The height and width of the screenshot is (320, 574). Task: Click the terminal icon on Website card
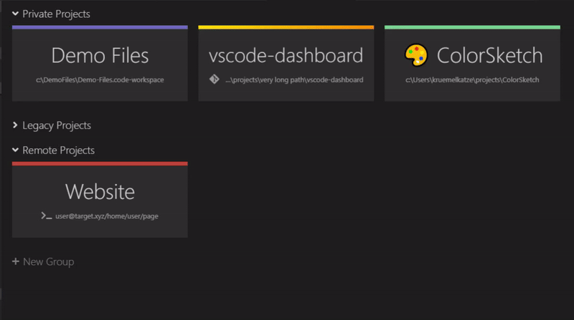47,215
